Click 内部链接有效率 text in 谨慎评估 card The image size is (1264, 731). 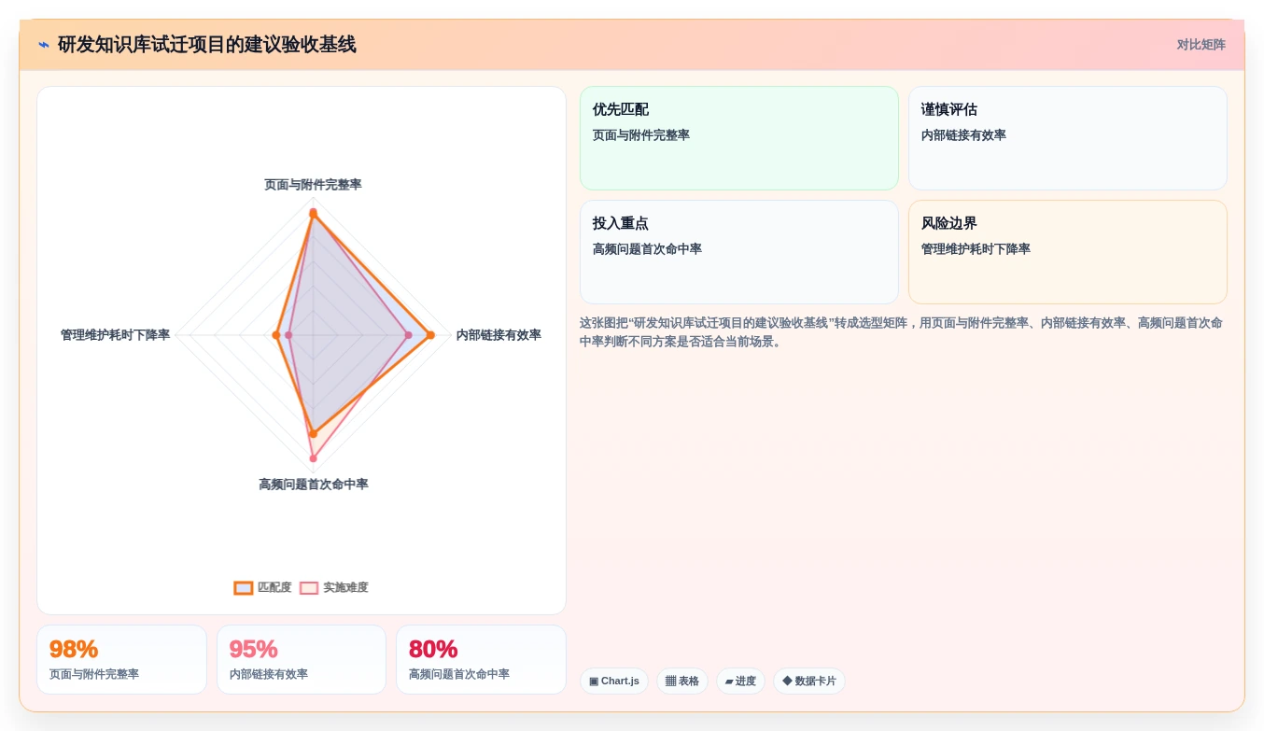963,135
